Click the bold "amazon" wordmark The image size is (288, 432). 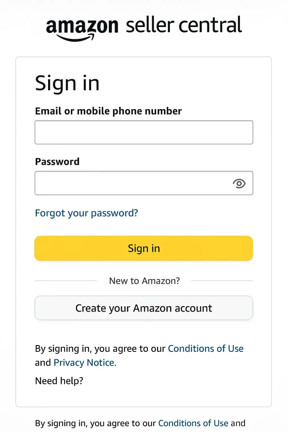(x=82, y=25)
